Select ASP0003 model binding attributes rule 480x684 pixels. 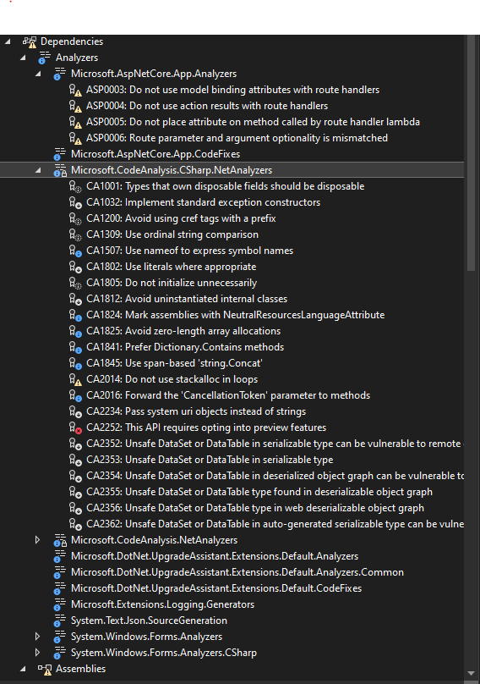pos(232,90)
